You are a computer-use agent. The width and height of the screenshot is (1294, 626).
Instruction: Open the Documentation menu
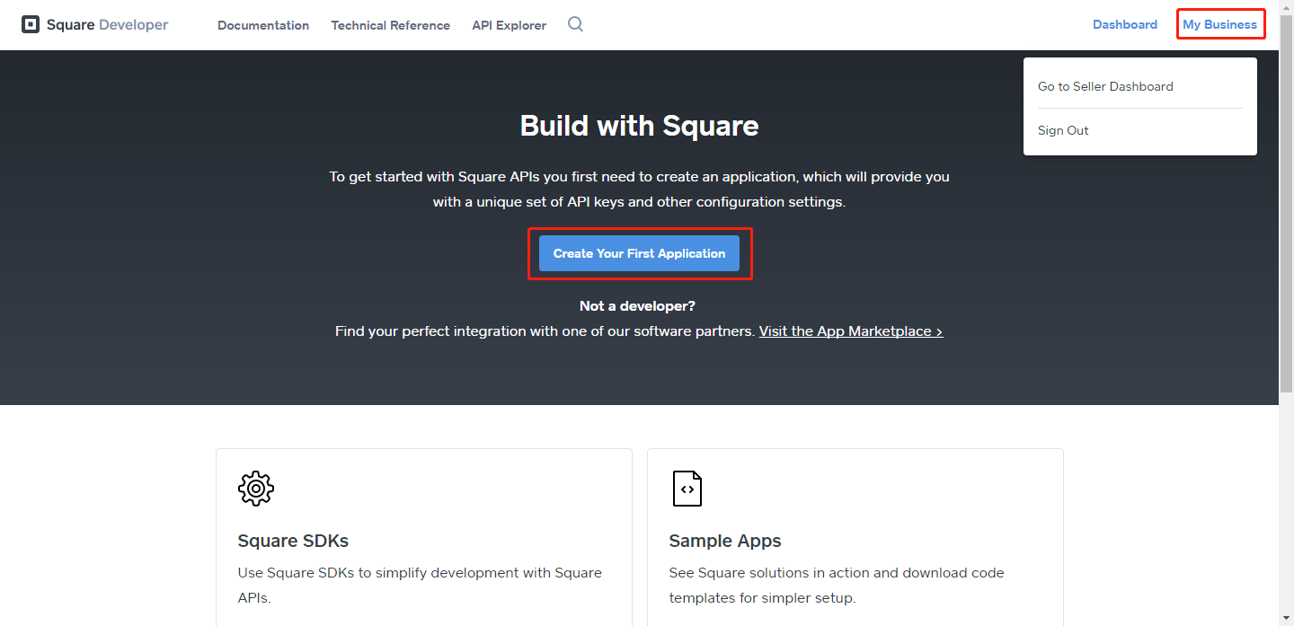(263, 25)
